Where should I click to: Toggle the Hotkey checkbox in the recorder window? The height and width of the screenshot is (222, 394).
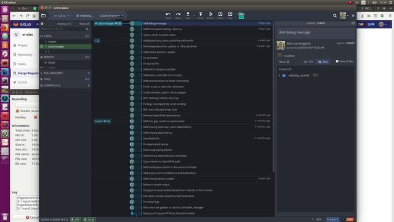[x=36, y=117]
